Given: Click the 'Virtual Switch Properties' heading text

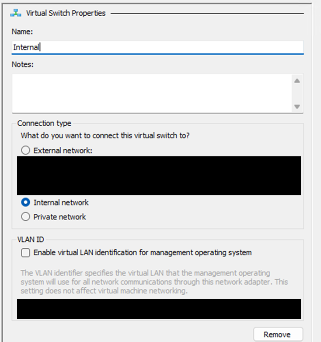Looking at the screenshot, I should (66, 13).
